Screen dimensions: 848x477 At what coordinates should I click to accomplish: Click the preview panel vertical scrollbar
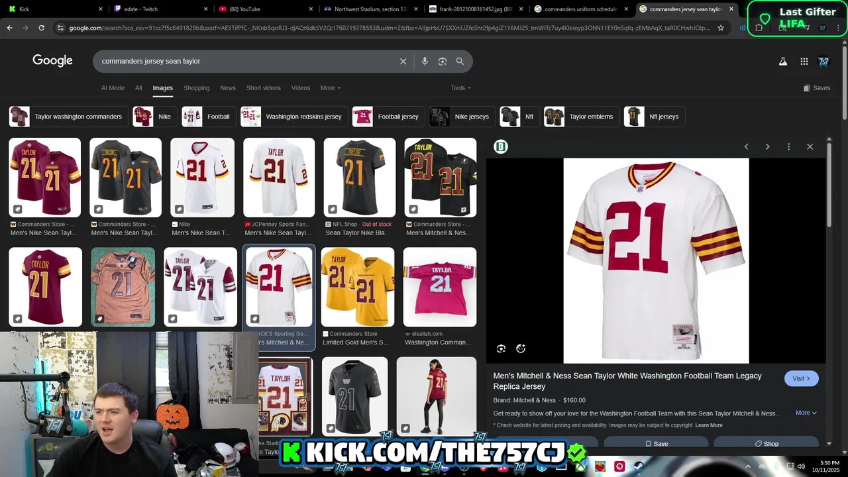[829, 185]
